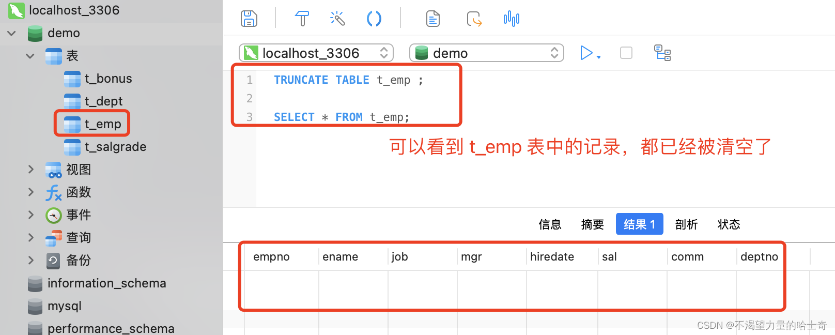Collapse the demo database node chevron
Screen dimensions: 835x335
(11, 33)
